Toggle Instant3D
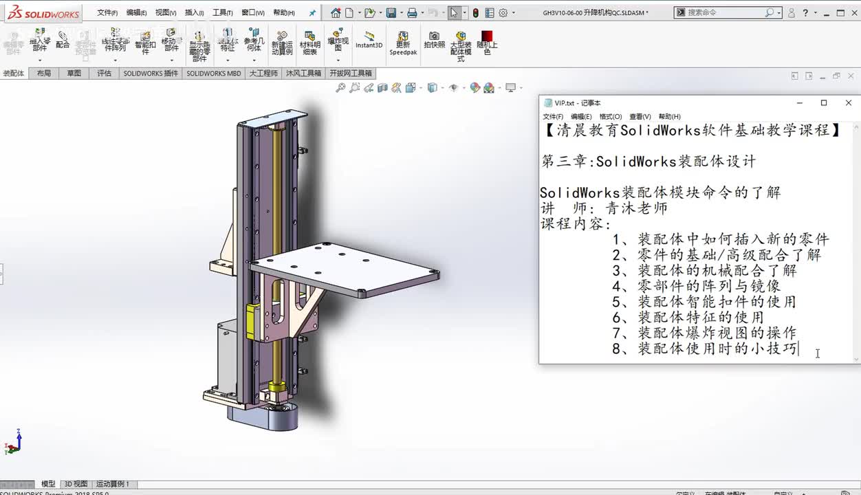 [x=369, y=41]
